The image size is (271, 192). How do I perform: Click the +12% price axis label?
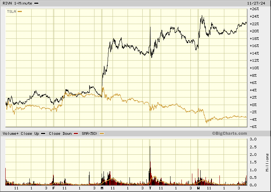point(254,61)
